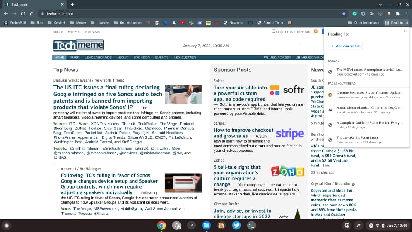Open the Blog bookmarks folder
Image resolution: width=412 pixels, height=232 pixels.
[x=37, y=23]
